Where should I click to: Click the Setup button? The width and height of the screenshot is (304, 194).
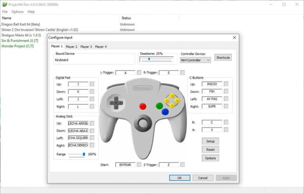click(210, 141)
